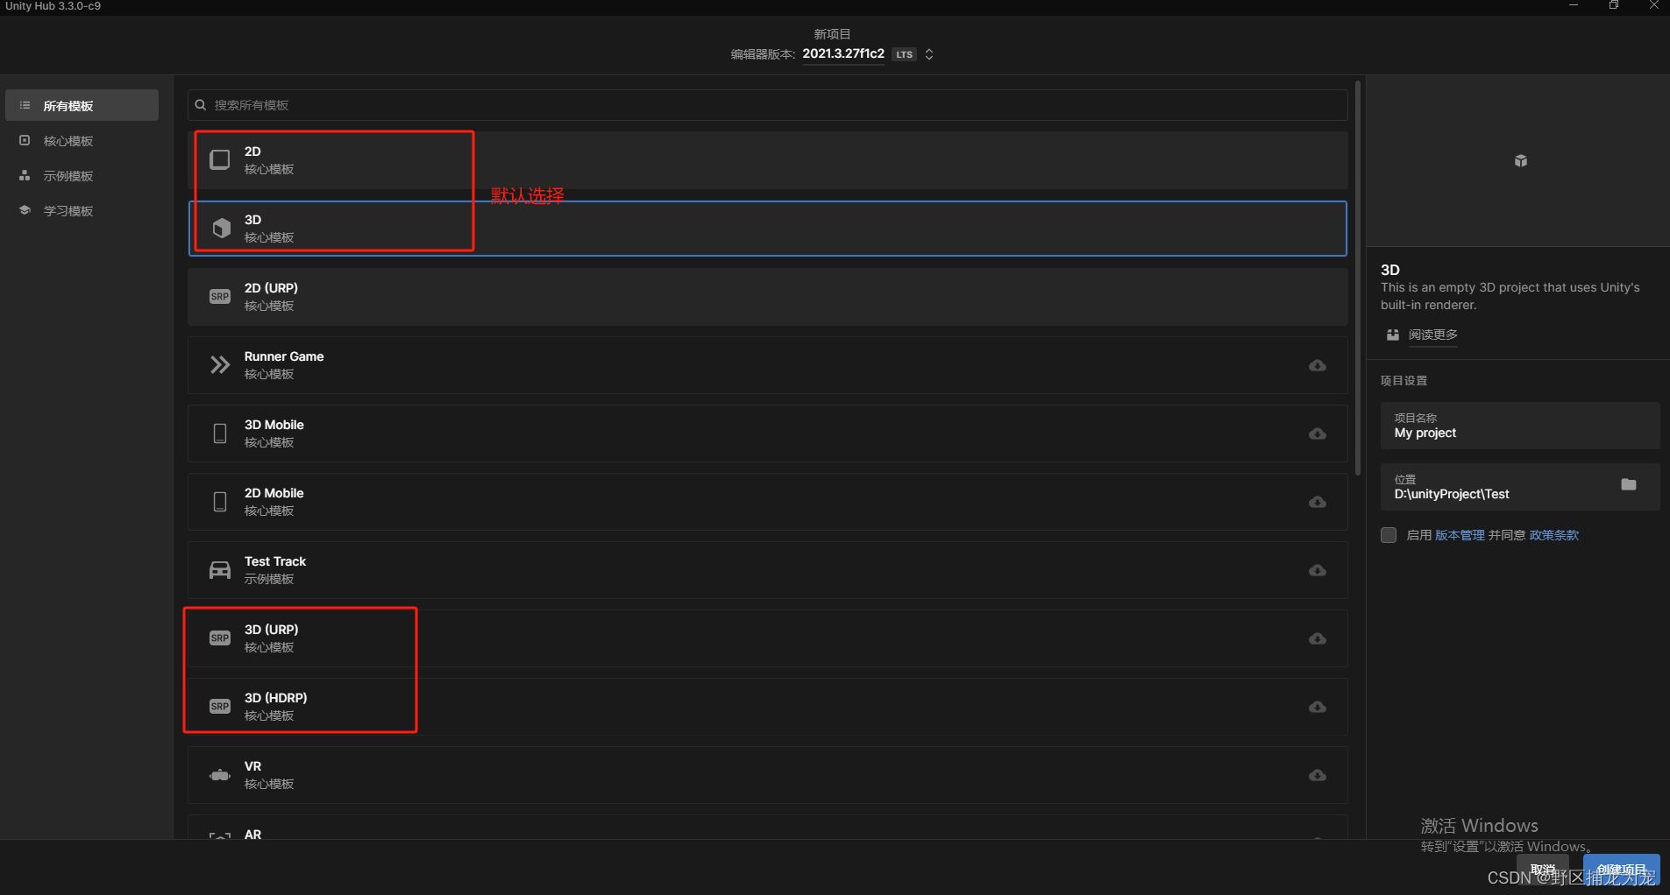
Task: Switch to 示例模板 category
Action: [x=82, y=175]
